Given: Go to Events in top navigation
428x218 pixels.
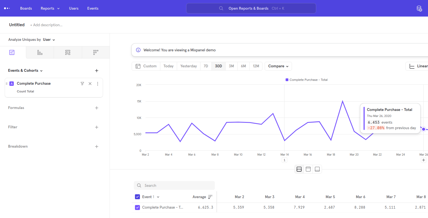Looking at the screenshot, I should pos(93,9).
